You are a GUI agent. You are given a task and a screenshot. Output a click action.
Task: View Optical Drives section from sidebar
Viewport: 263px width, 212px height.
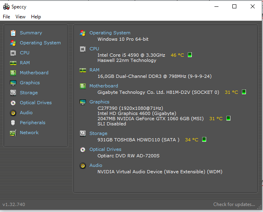point(36,103)
